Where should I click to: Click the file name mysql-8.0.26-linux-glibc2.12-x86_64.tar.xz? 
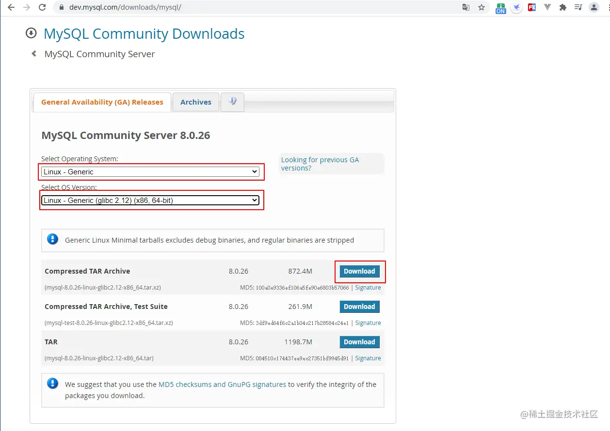pyautogui.click(x=103, y=288)
